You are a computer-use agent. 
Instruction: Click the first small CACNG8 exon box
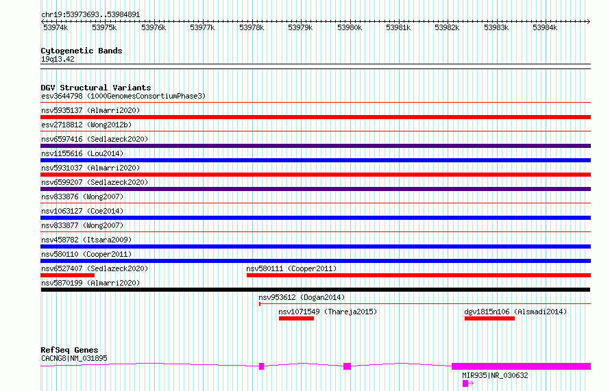click(x=261, y=366)
